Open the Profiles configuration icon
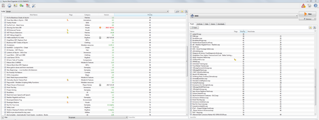This screenshot has height=120, width=319. pyautogui.click(x=15, y=6)
